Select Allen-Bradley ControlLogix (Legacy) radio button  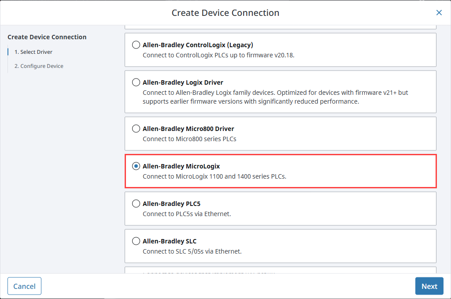(x=136, y=45)
